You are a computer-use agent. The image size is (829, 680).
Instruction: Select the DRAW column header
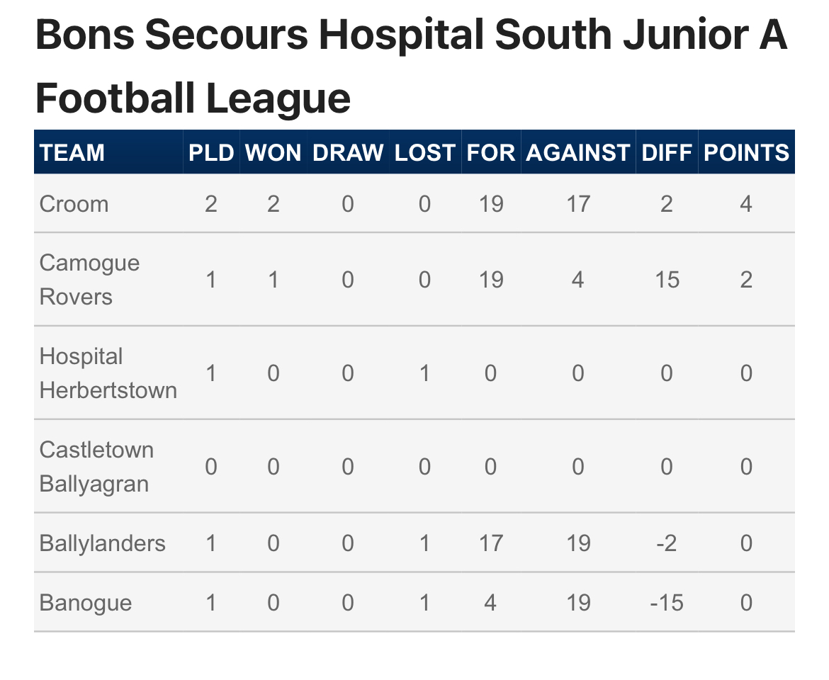(347, 153)
